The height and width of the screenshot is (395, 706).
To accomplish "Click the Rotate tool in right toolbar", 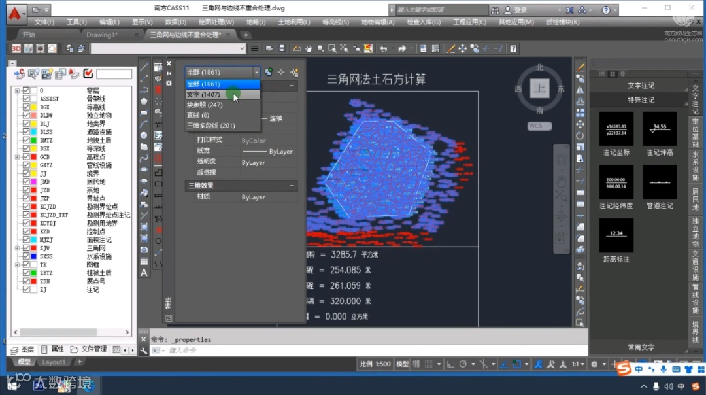I will point(580,135).
